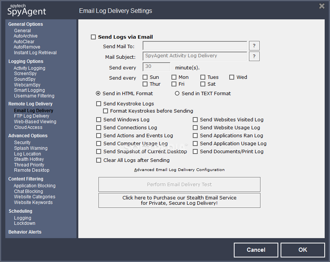Open AutoArchive settings page
330x262 pixels.
tap(25, 36)
